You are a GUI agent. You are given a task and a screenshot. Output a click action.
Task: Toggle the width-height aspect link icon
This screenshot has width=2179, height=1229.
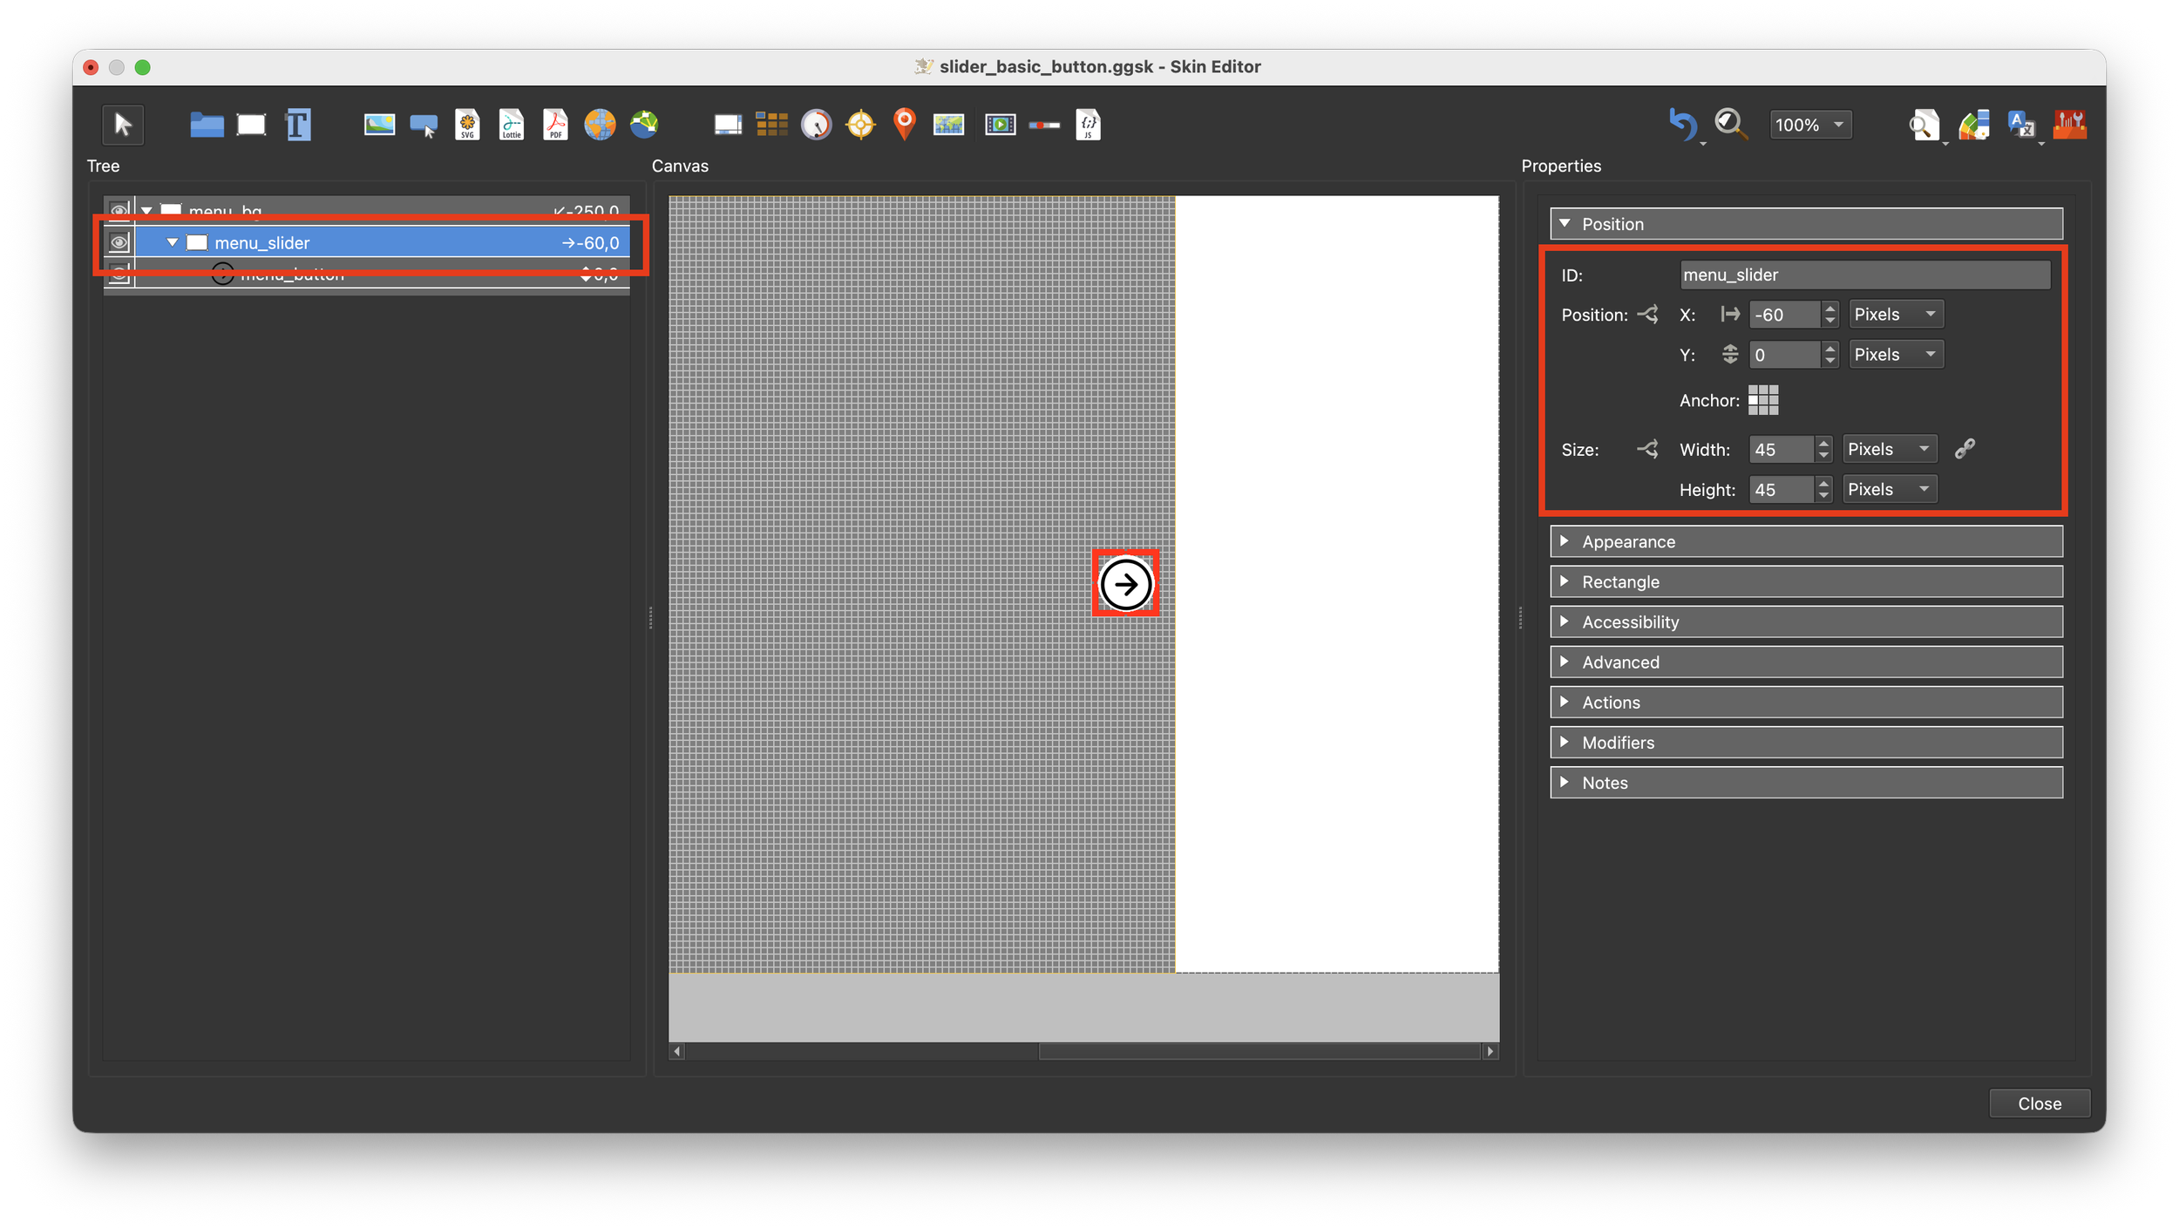click(x=1965, y=449)
